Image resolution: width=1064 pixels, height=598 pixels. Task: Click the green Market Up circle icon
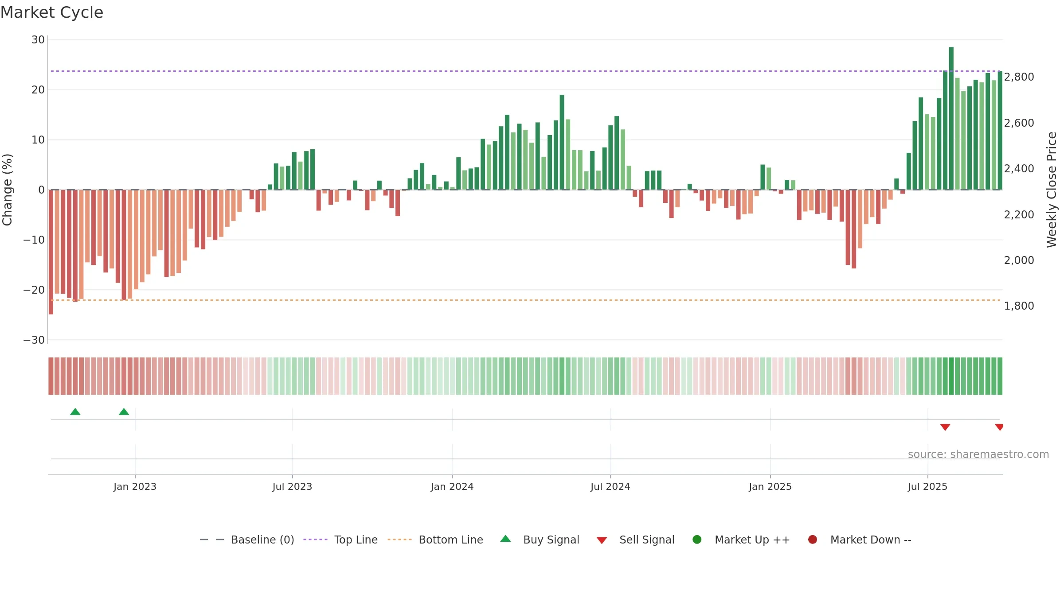click(x=697, y=540)
